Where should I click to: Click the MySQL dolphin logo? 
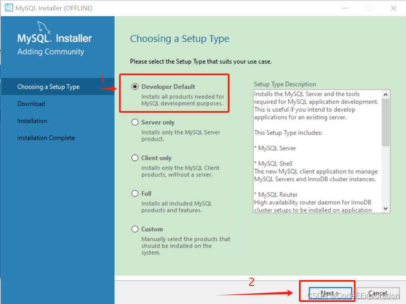43,27
